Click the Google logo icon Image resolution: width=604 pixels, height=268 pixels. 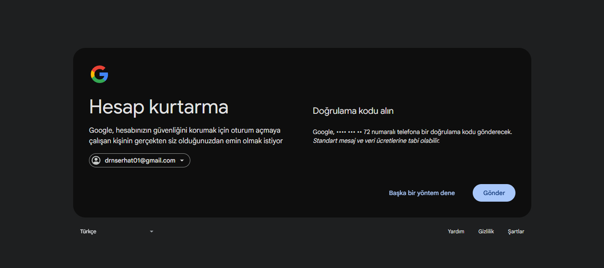coord(100,74)
